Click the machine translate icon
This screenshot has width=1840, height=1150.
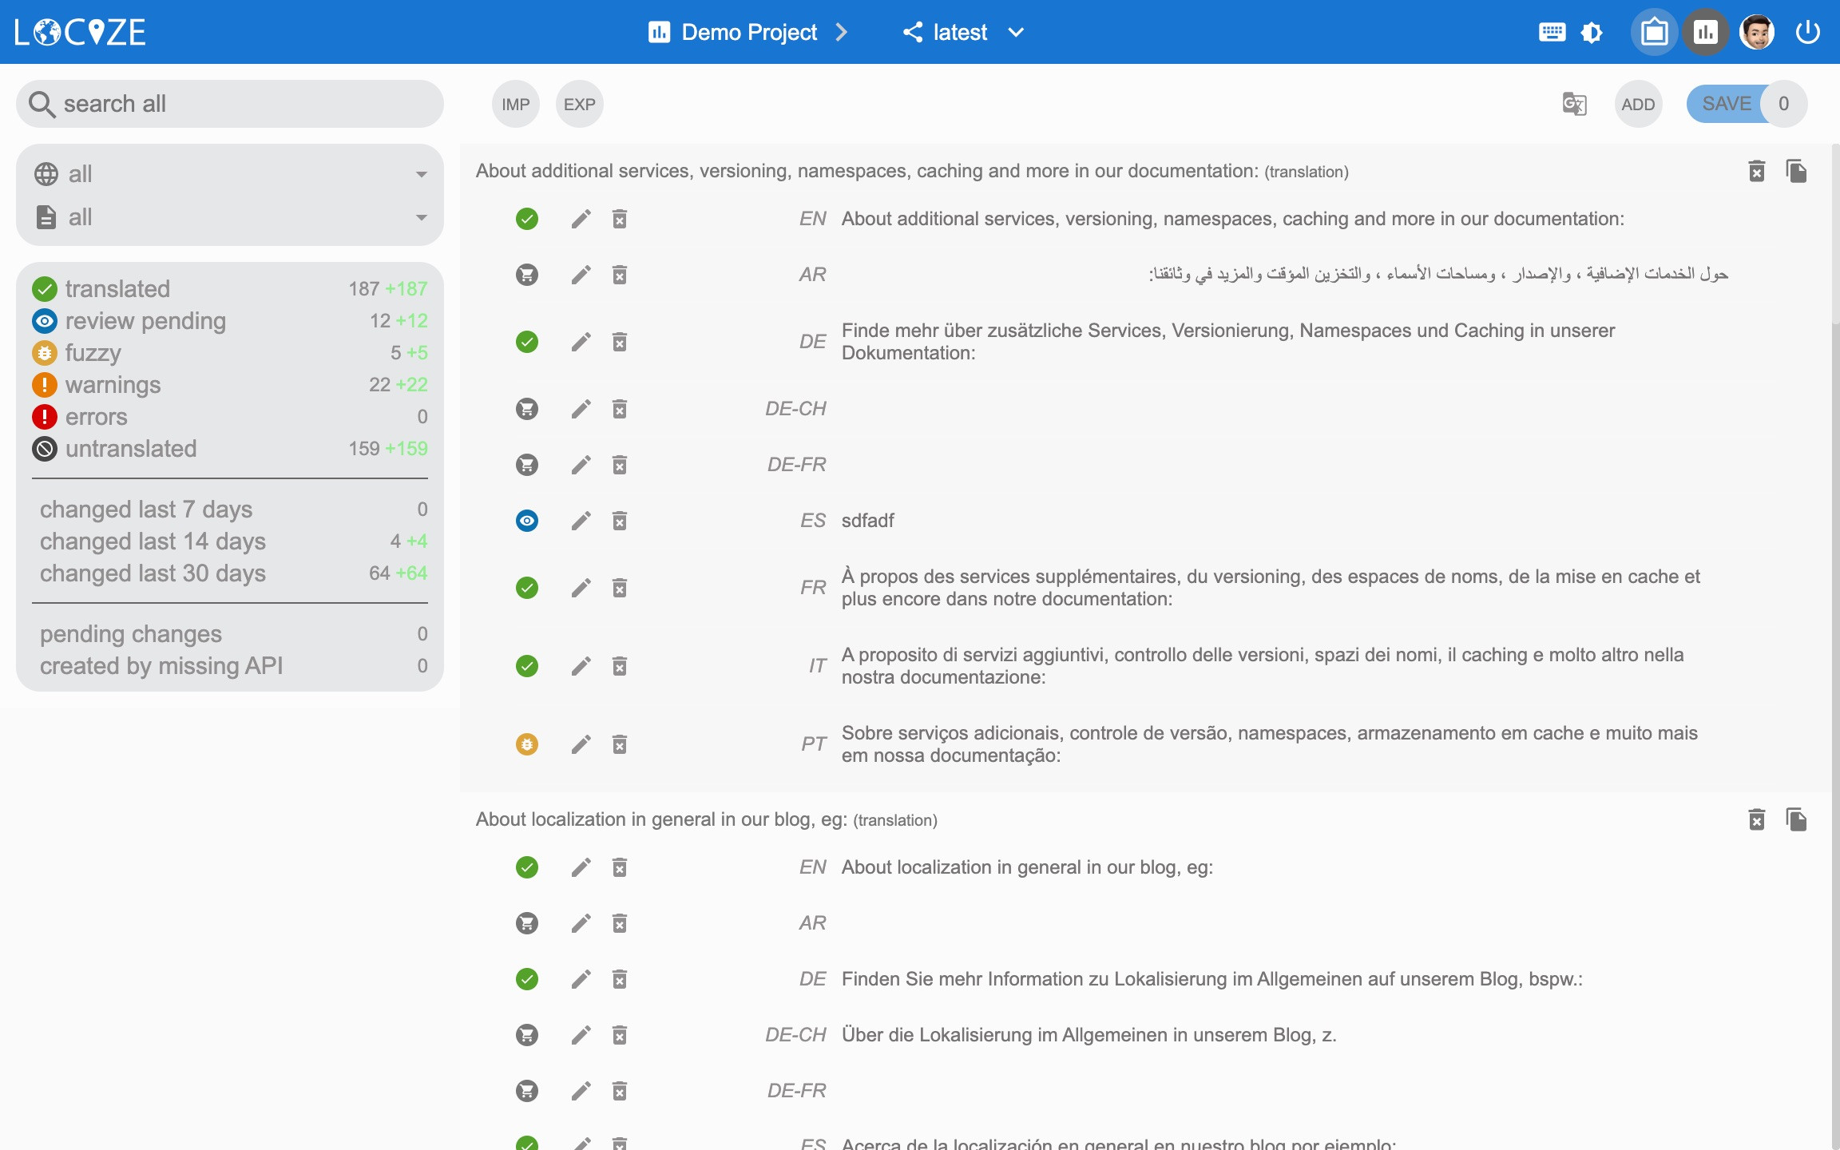coord(1573,104)
